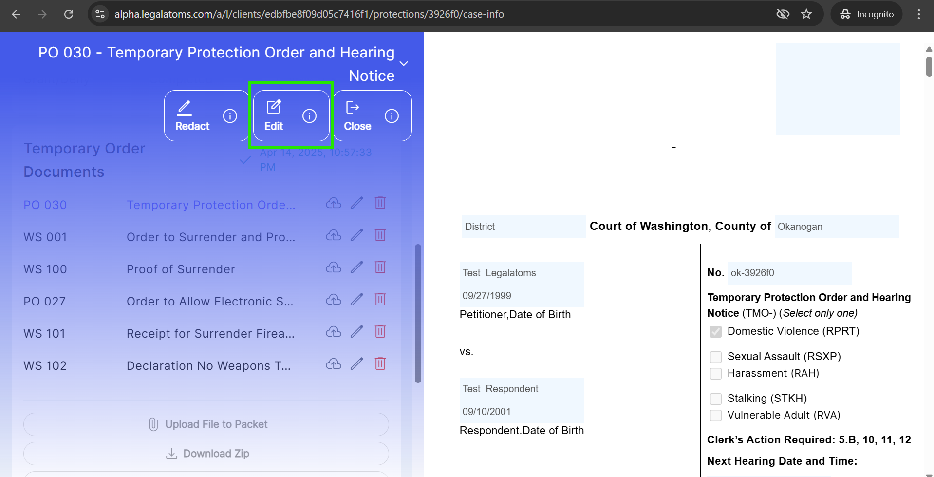Click respondent name field Test Respondent
Viewport: 934px width, 477px height.
click(522, 389)
